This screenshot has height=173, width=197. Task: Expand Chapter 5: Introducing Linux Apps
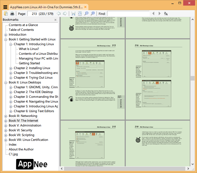11,107
